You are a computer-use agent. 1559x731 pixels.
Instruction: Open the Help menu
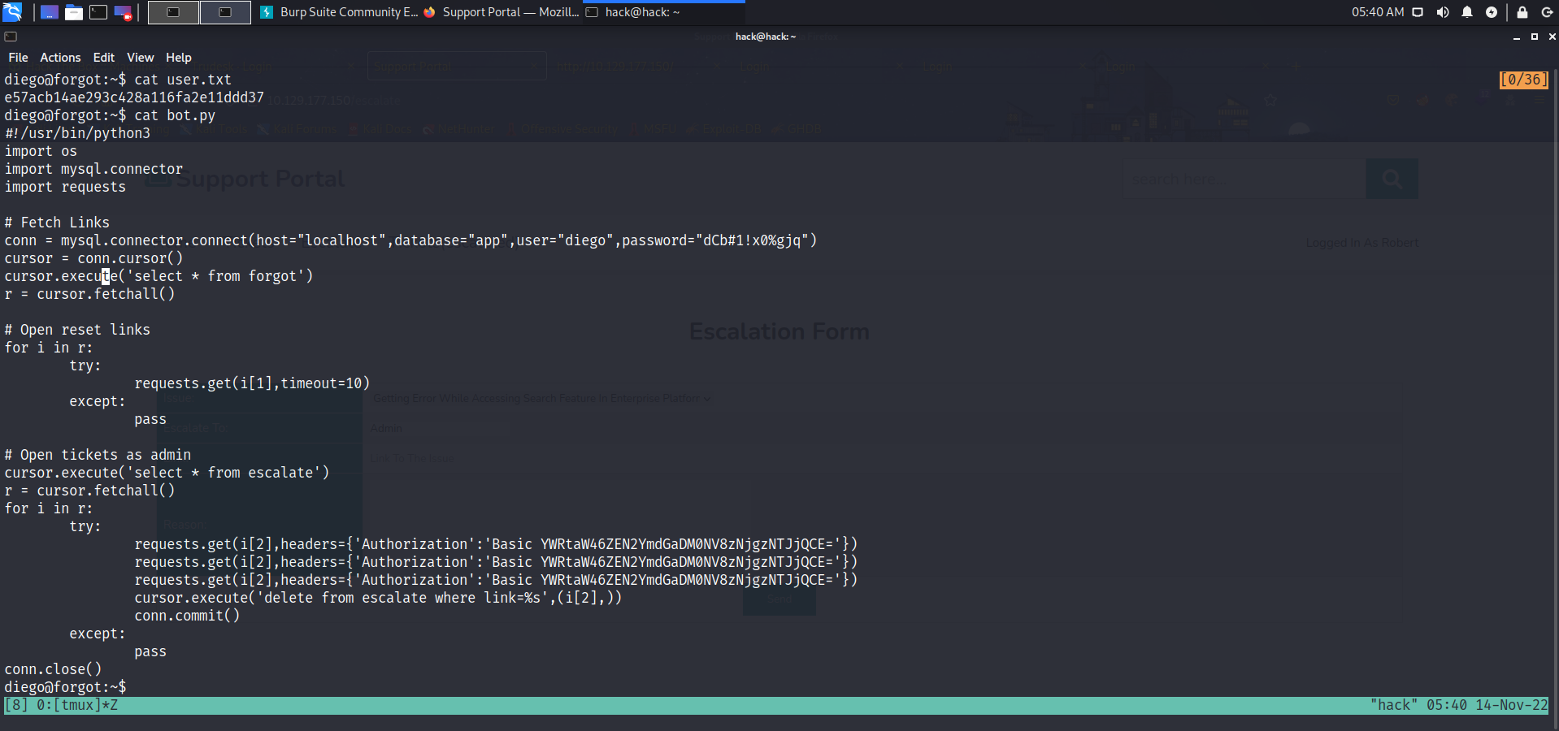(x=179, y=58)
